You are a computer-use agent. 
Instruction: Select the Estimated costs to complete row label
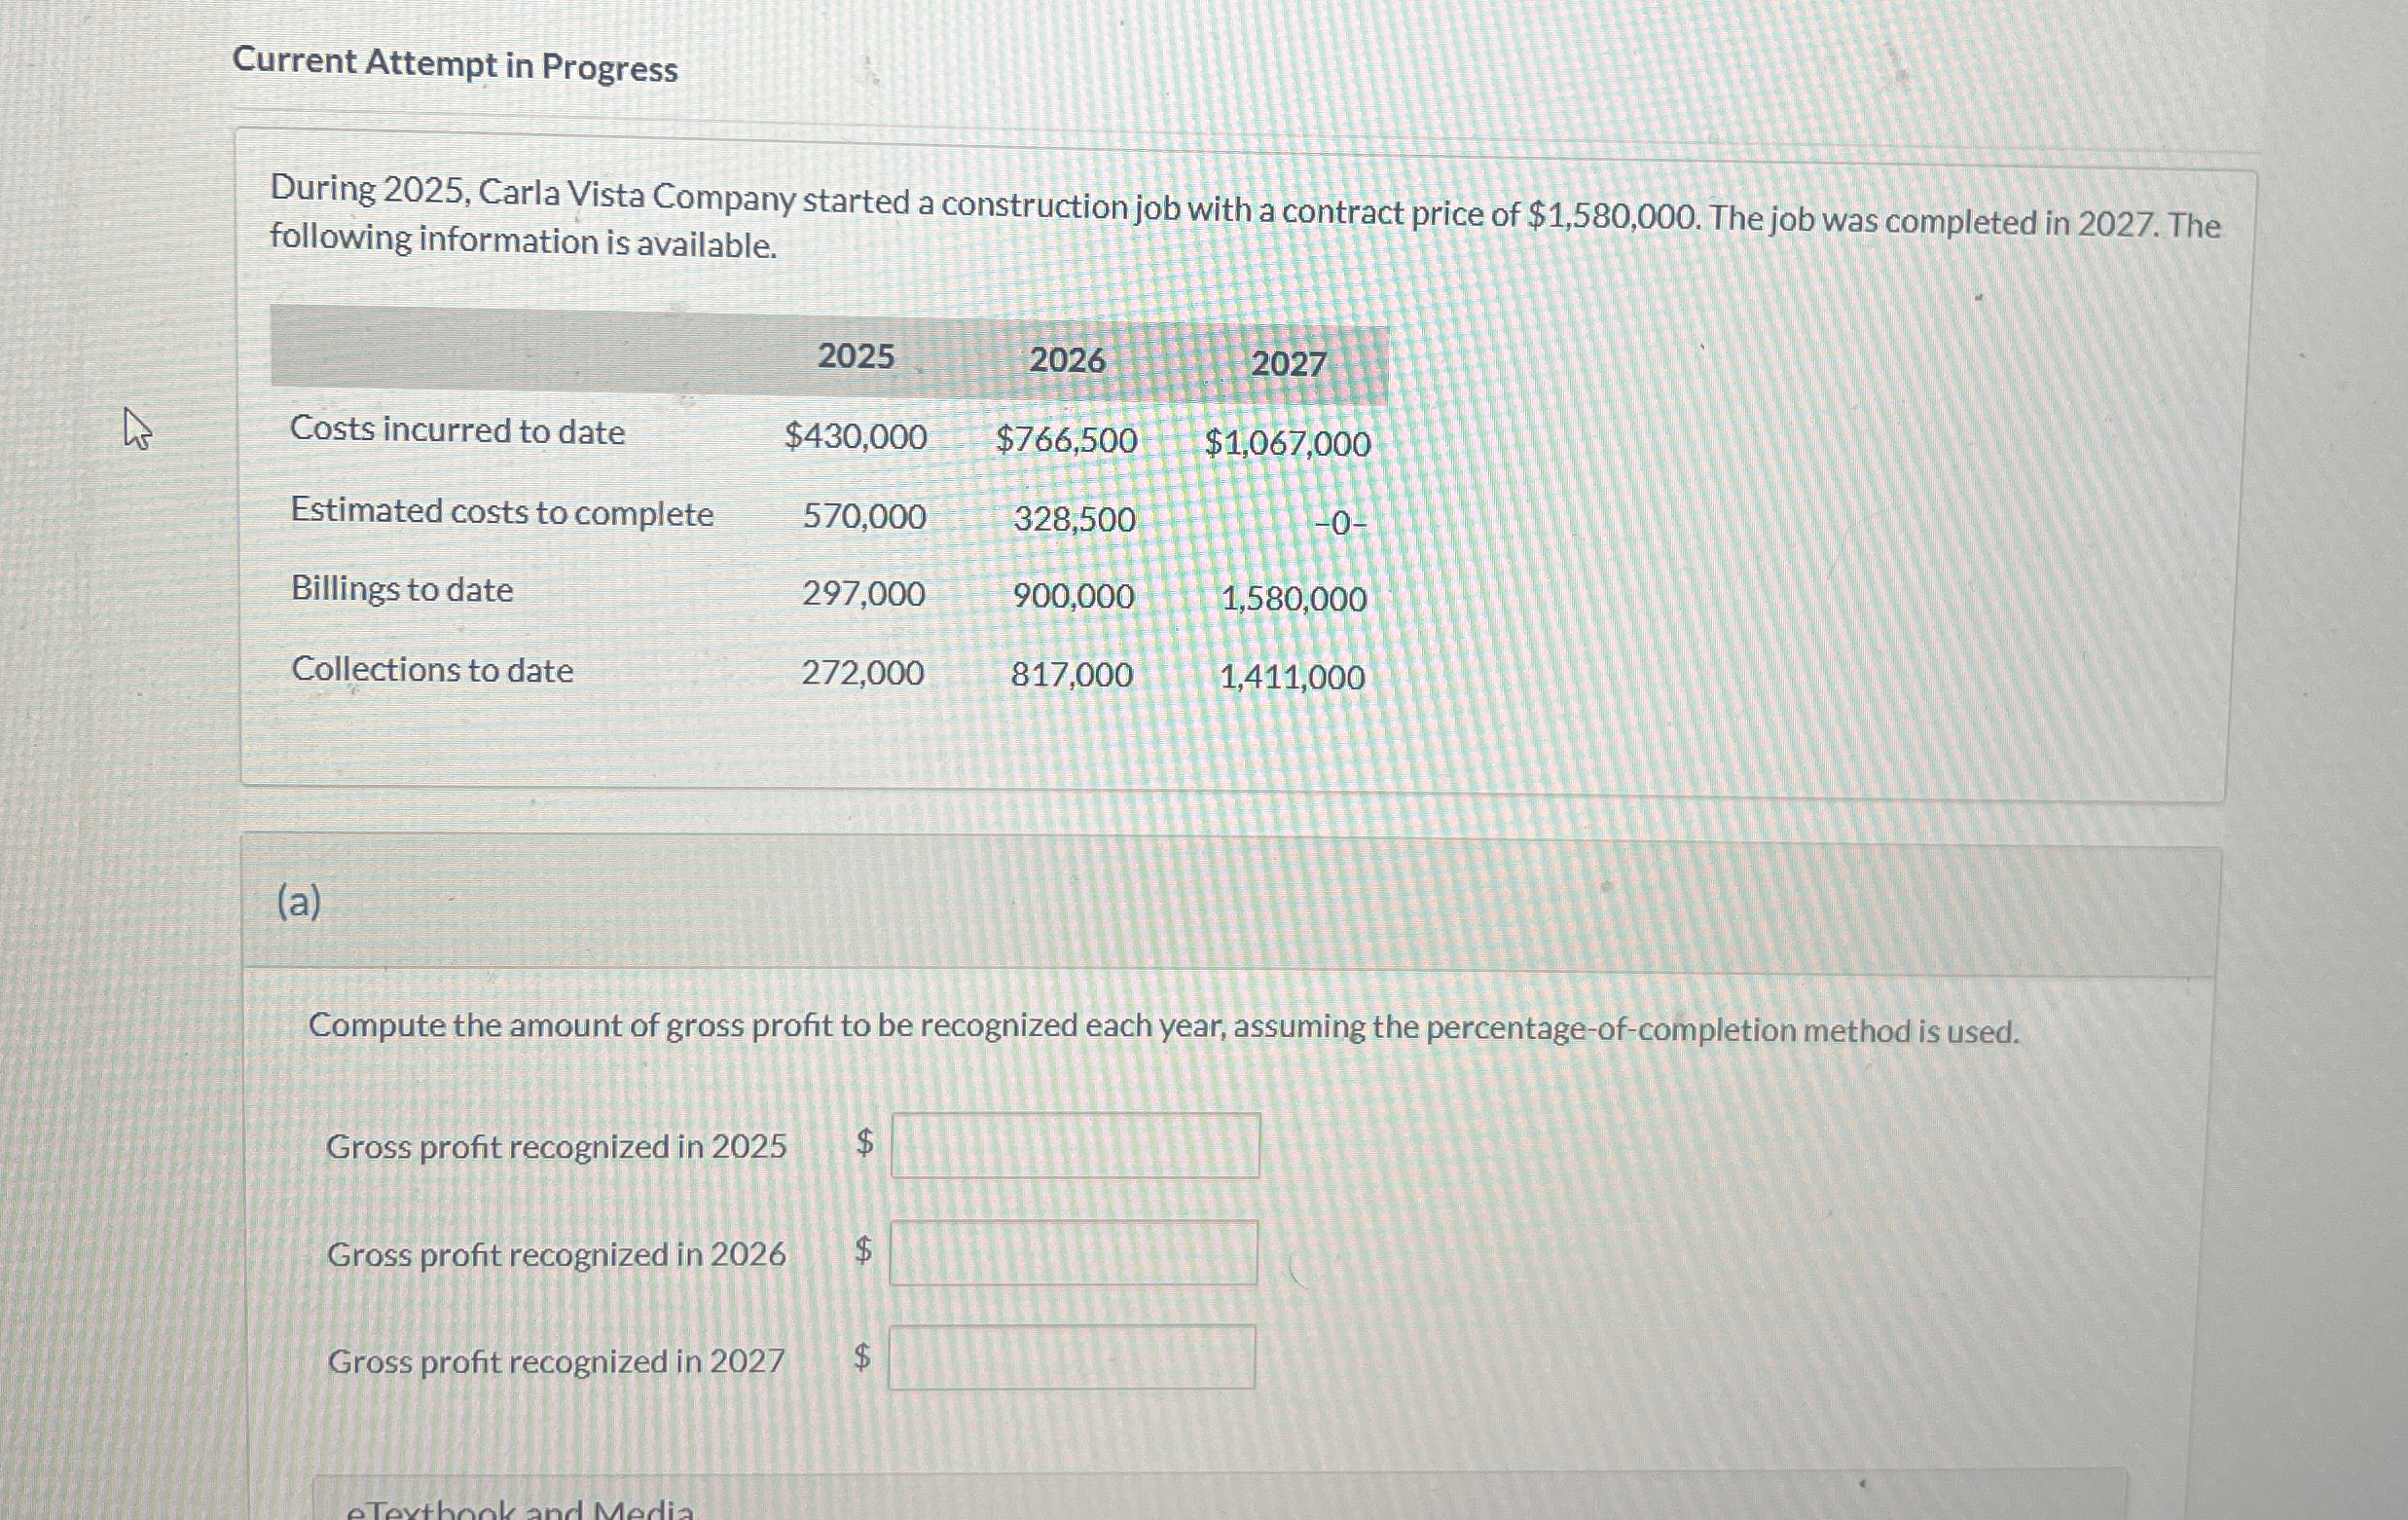coord(501,511)
